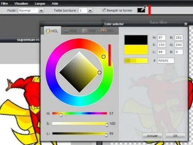Expand the Mode dropdown arrow
Viewport: 193px width, 145px height.
[x=41, y=10]
